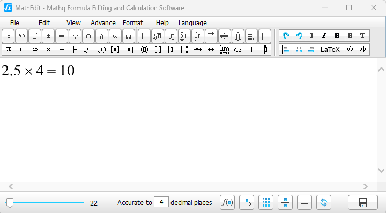Click the vertical scrollbar down arrow
Image resolution: width=386 pixels, height=213 pixels.
[x=381, y=170]
